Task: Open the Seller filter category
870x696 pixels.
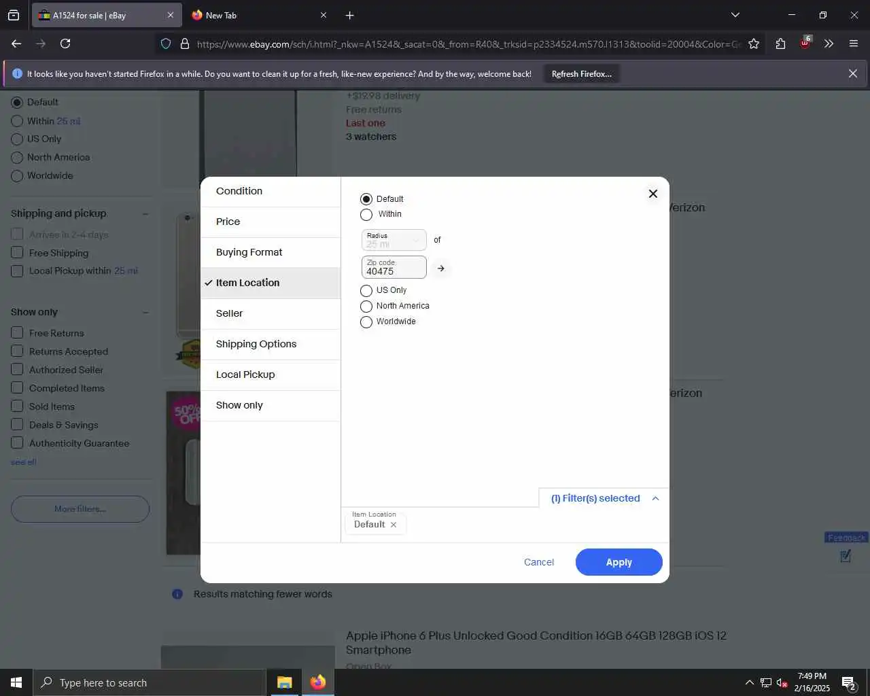Action: [x=270, y=313]
